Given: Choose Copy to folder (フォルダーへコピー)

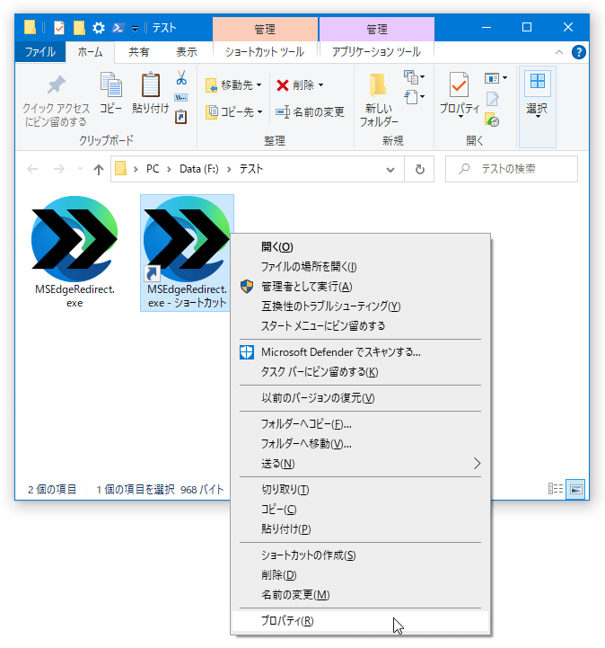Looking at the screenshot, I should [360, 424].
